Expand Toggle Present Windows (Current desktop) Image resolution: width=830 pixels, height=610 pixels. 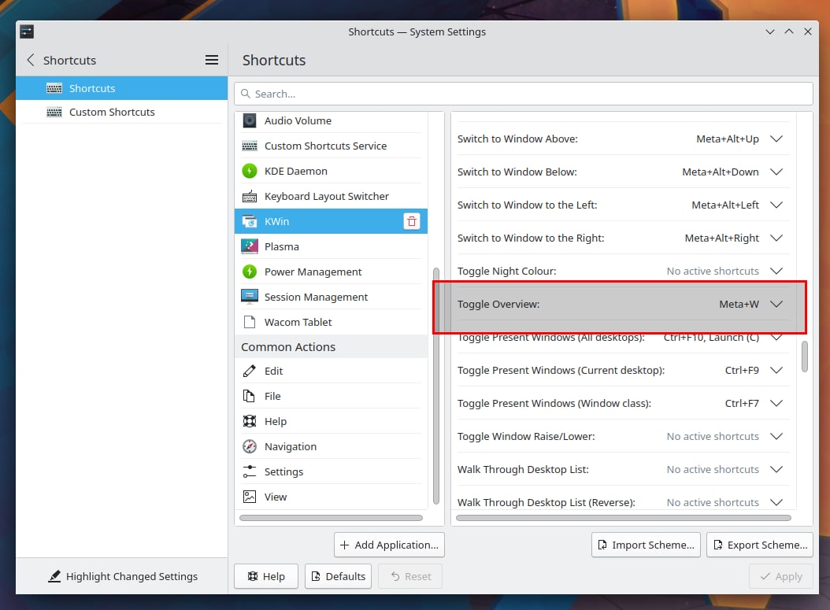pyautogui.click(x=776, y=371)
